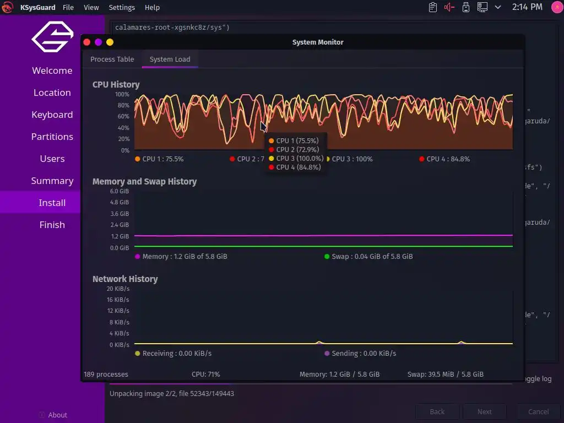Click the Memory and Swap History graph

point(323,219)
